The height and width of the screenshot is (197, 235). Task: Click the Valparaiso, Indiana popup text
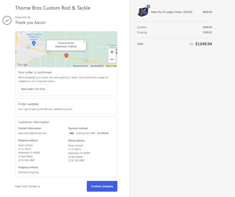(66, 47)
